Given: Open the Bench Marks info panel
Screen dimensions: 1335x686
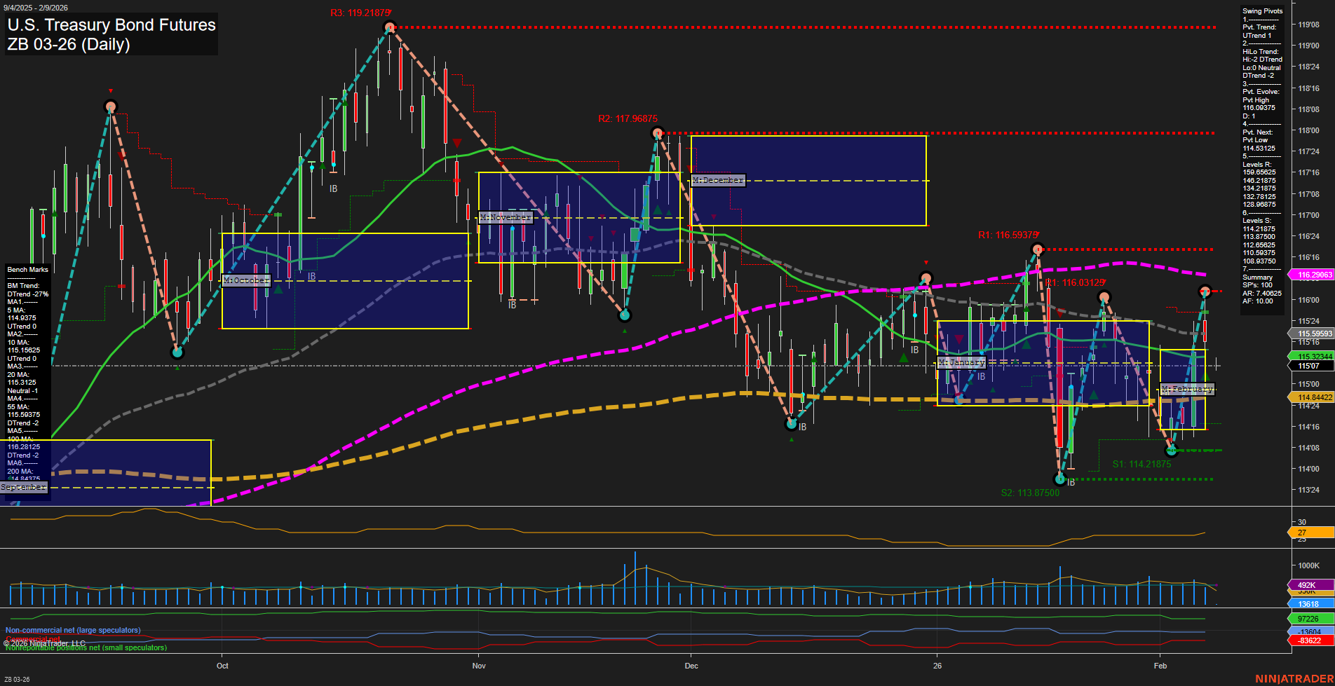Looking at the screenshot, I should coord(28,270).
